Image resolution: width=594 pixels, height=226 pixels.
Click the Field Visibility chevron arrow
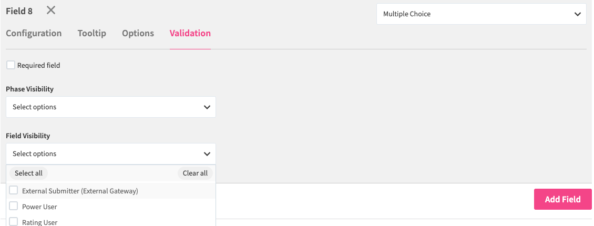coord(207,154)
